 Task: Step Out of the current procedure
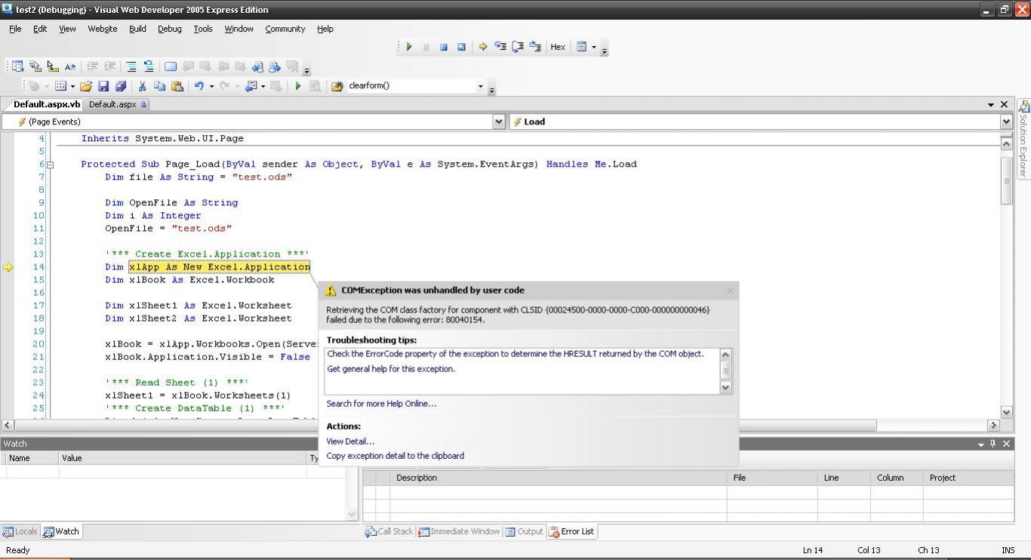coord(535,47)
